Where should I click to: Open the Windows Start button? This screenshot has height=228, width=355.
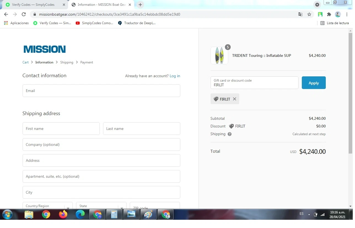click(x=7, y=215)
